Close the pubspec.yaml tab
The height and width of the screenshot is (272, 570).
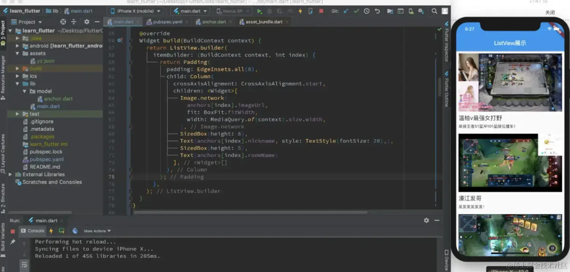[x=187, y=22]
